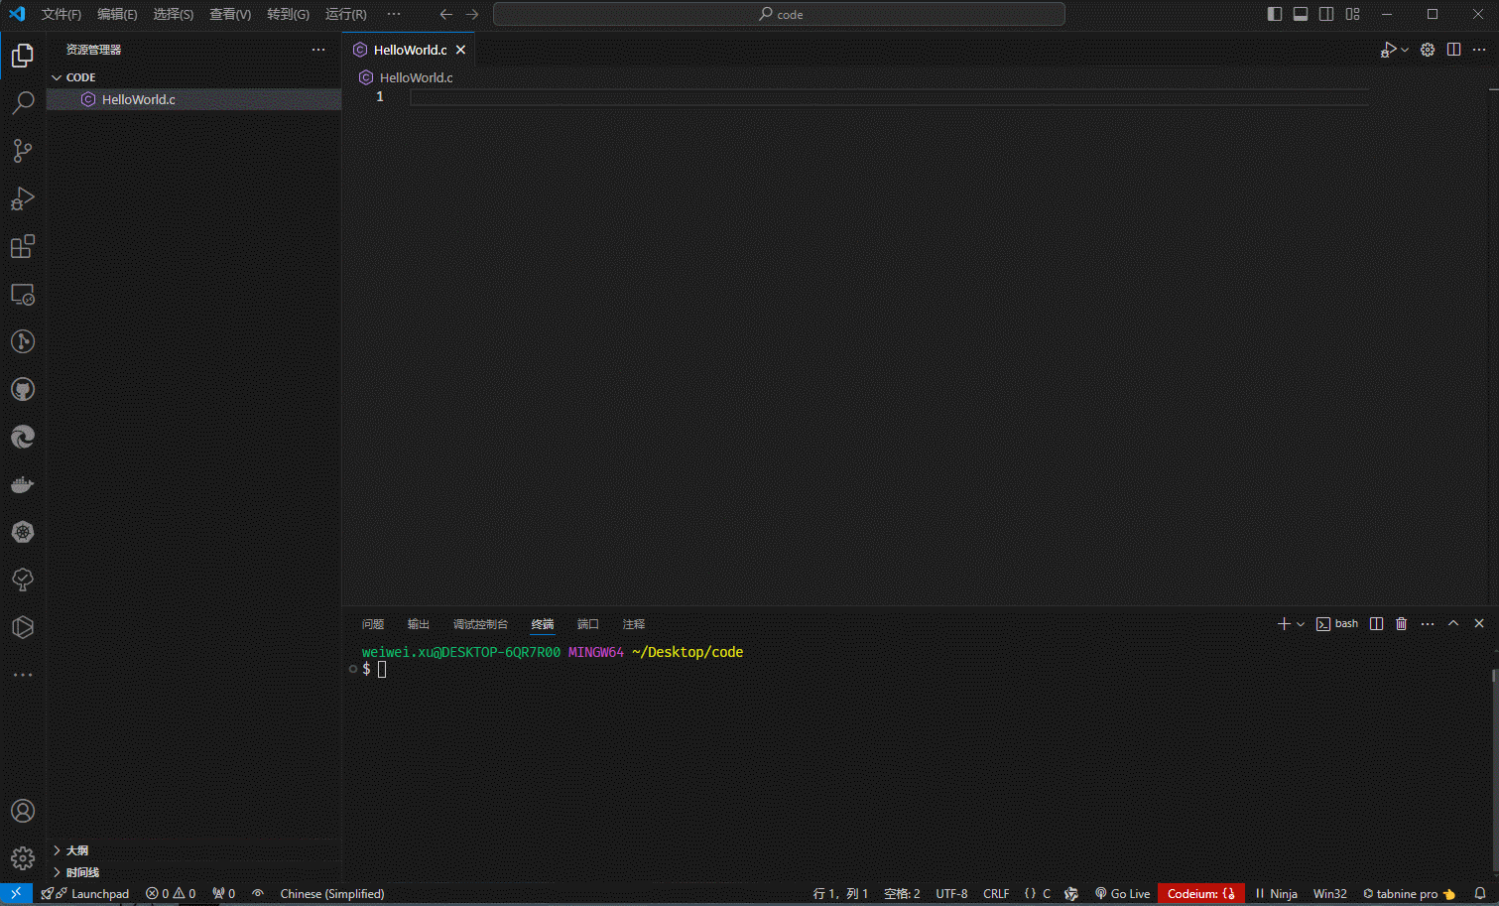Open the GitHub sidebar icon

tap(23, 389)
